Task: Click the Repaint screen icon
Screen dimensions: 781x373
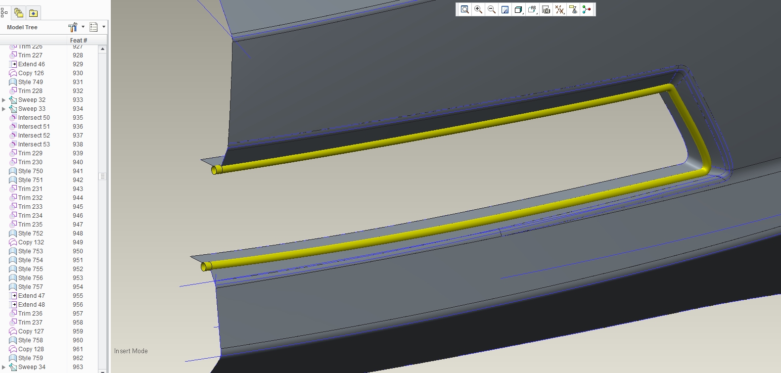Action: click(505, 9)
